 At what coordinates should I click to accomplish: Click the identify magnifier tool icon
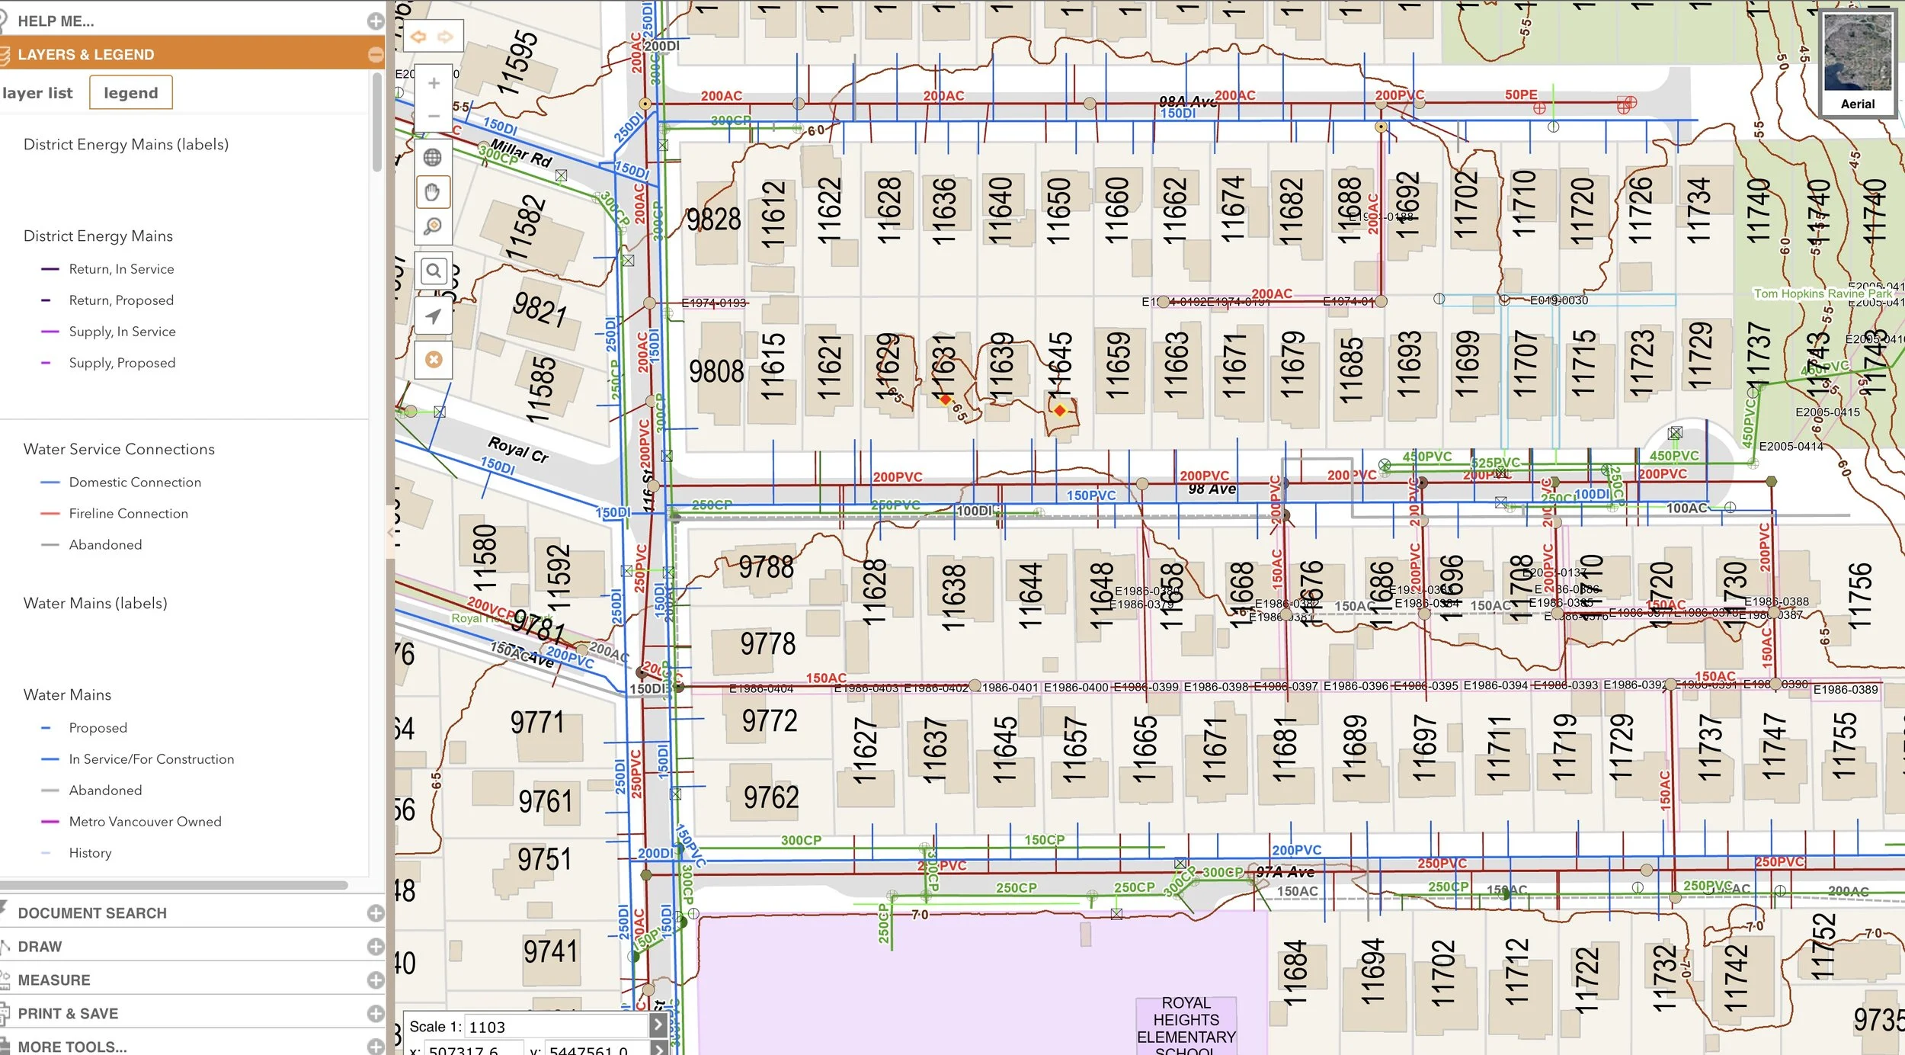pyautogui.click(x=432, y=226)
